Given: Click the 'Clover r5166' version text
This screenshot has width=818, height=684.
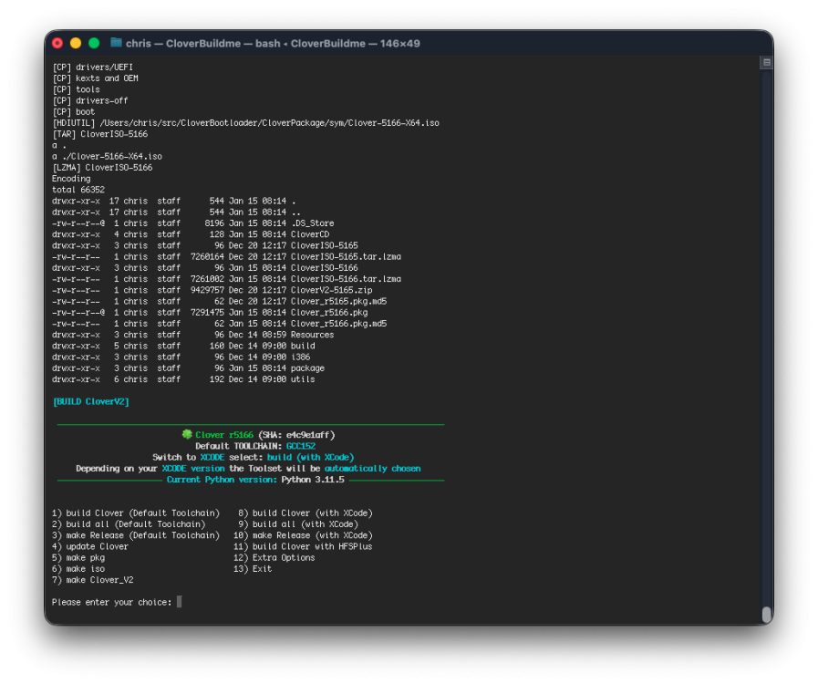Looking at the screenshot, I should click(x=224, y=435).
